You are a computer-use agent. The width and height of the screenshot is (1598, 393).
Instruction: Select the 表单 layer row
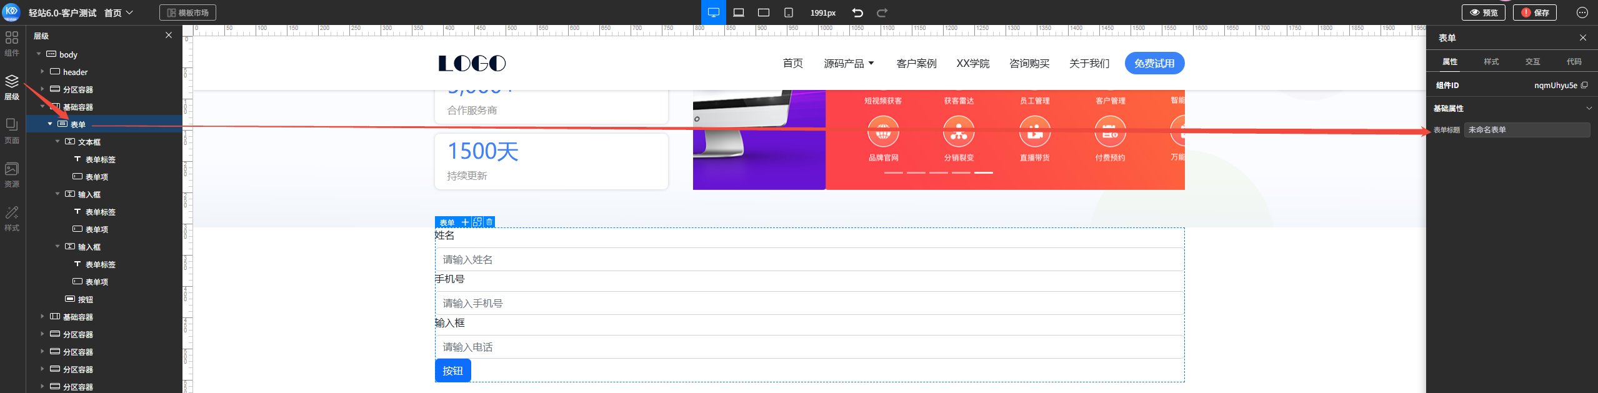[x=104, y=124]
